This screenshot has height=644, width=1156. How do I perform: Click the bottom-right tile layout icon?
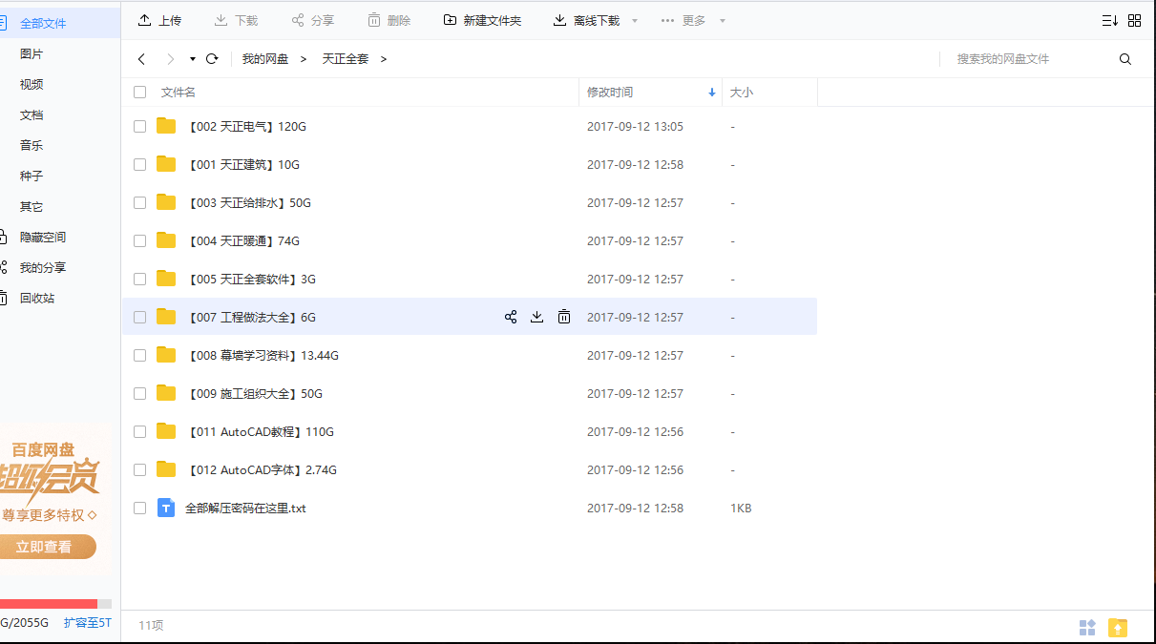pos(1087,627)
